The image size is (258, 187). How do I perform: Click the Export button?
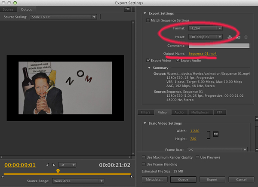212,179
